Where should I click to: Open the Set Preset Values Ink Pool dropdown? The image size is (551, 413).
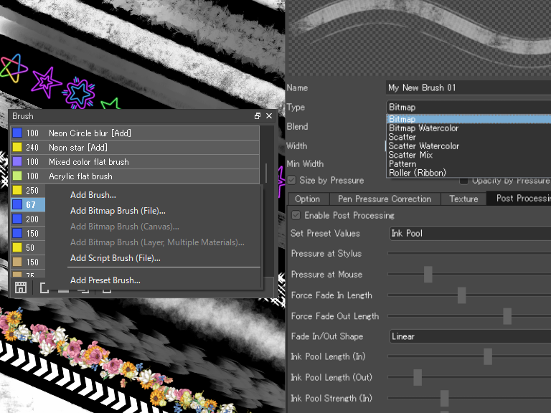pos(470,234)
